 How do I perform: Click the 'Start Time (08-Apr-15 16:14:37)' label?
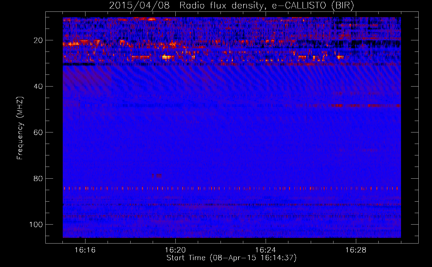[x=231, y=258]
